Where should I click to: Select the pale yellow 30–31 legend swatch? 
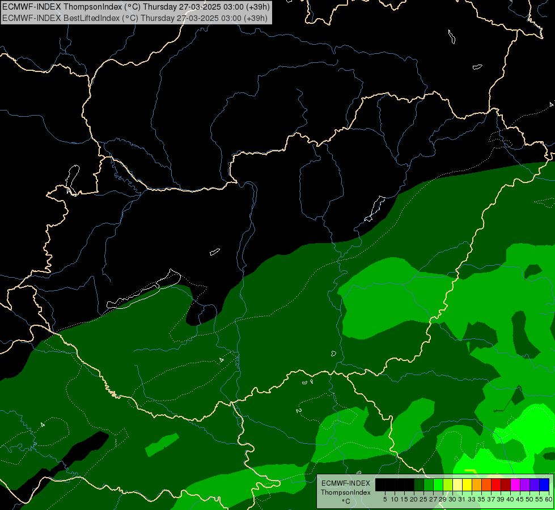click(x=457, y=484)
